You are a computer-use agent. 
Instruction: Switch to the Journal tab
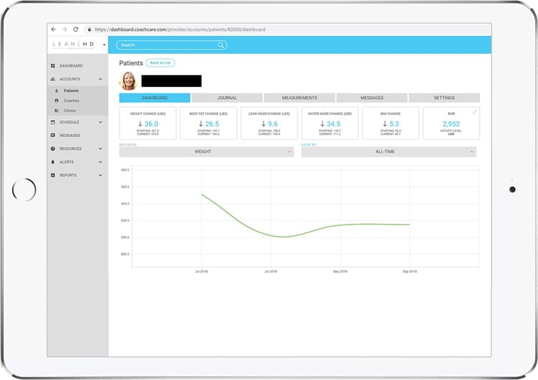point(227,98)
